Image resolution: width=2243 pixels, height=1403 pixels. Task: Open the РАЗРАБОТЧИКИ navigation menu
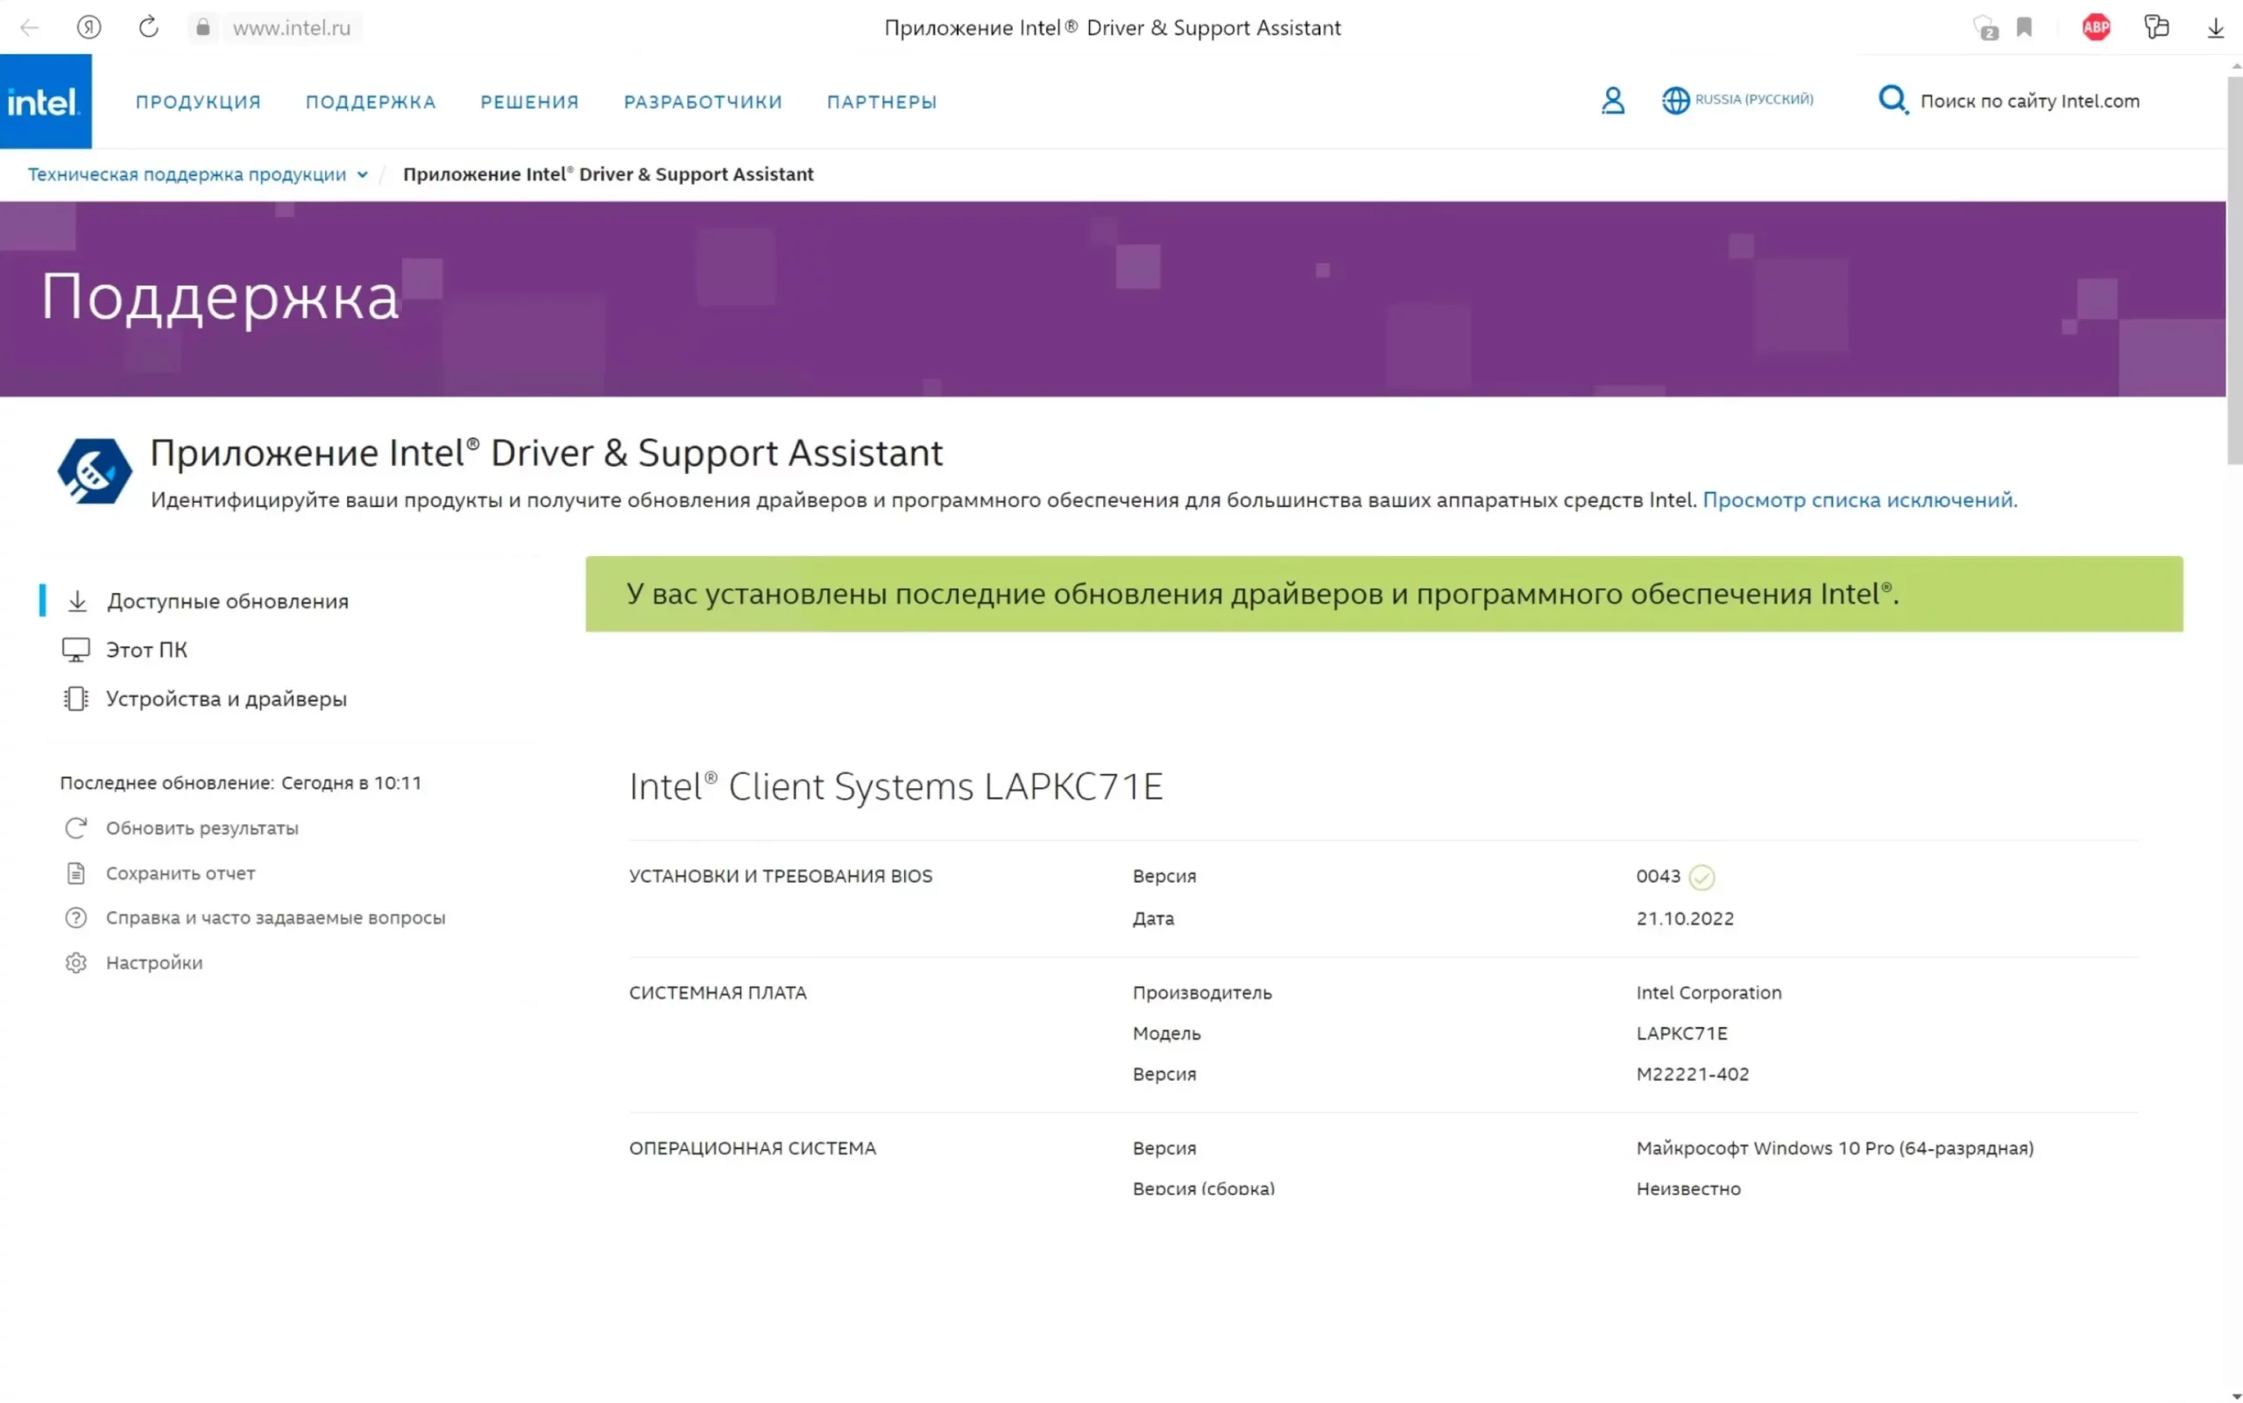[703, 102]
